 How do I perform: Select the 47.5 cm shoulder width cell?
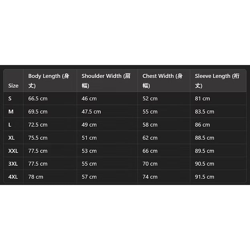91,112
